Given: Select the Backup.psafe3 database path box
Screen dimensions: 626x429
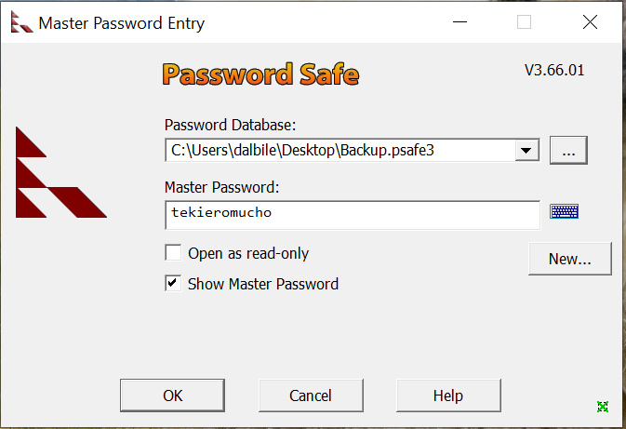Looking at the screenshot, I should point(353,150).
